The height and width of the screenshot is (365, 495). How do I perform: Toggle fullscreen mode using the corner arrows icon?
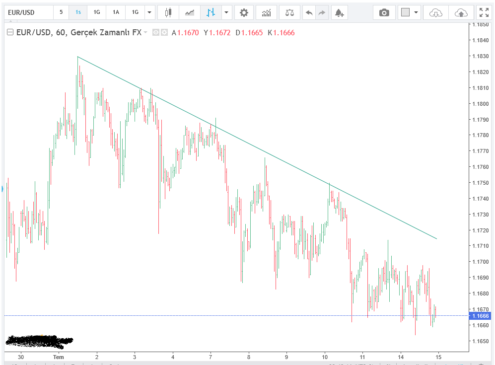pyautogui.click(x=483, y=12)
